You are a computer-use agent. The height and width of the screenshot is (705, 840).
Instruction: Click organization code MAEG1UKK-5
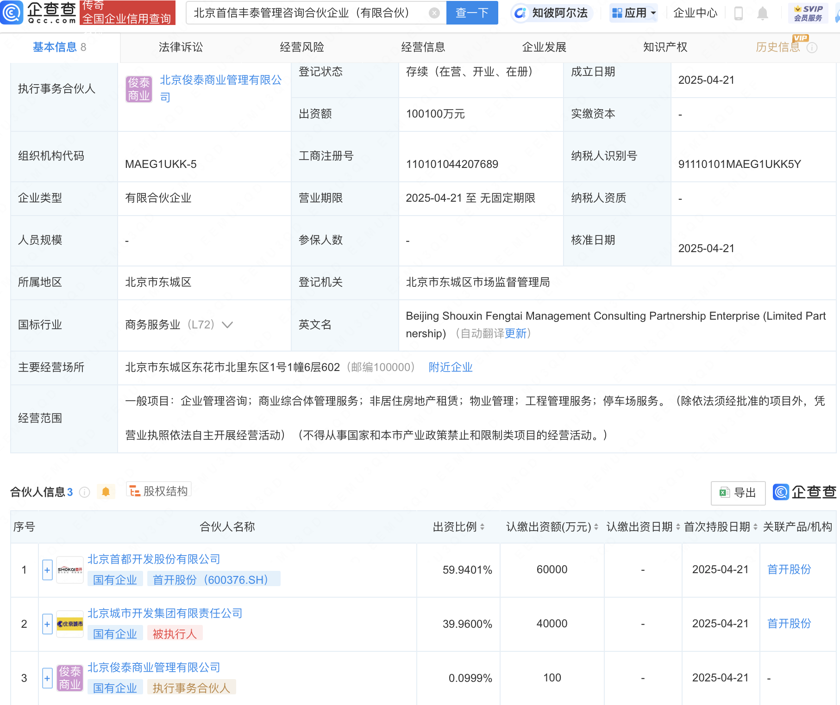(161, 164)
